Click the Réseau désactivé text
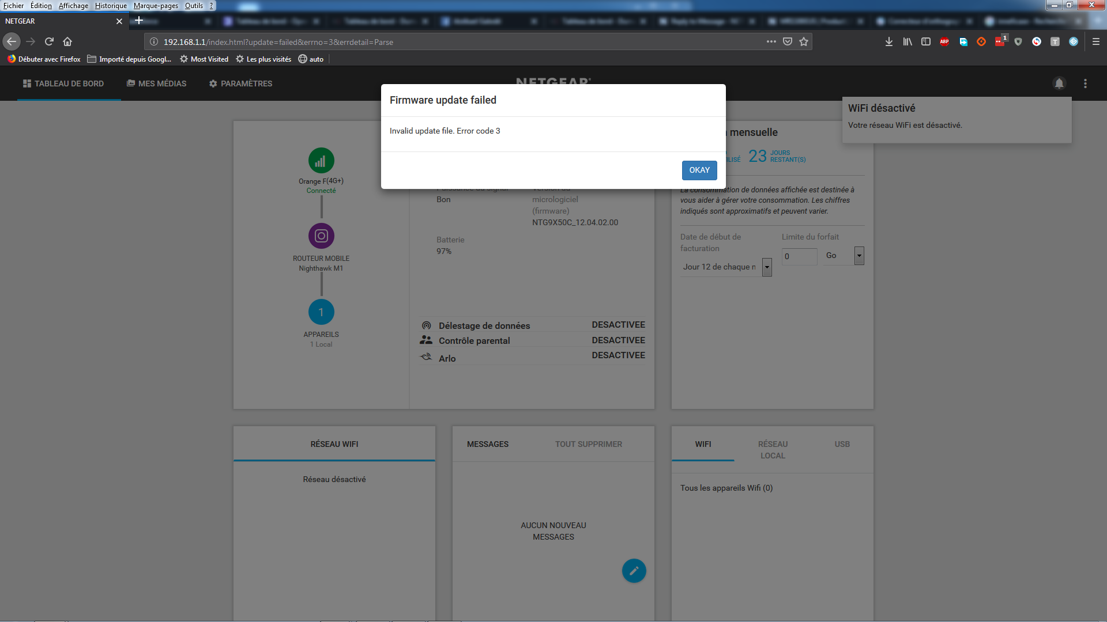Viewport: 1107px width, 622px height. pos(334,479)
